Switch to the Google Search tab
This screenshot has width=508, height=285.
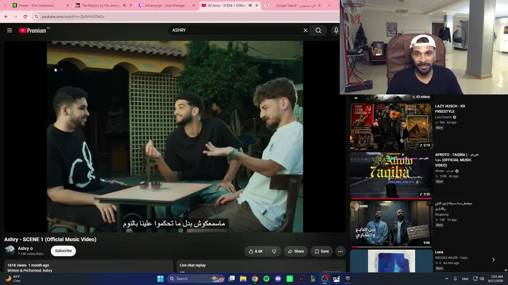[x=293, y=6]
